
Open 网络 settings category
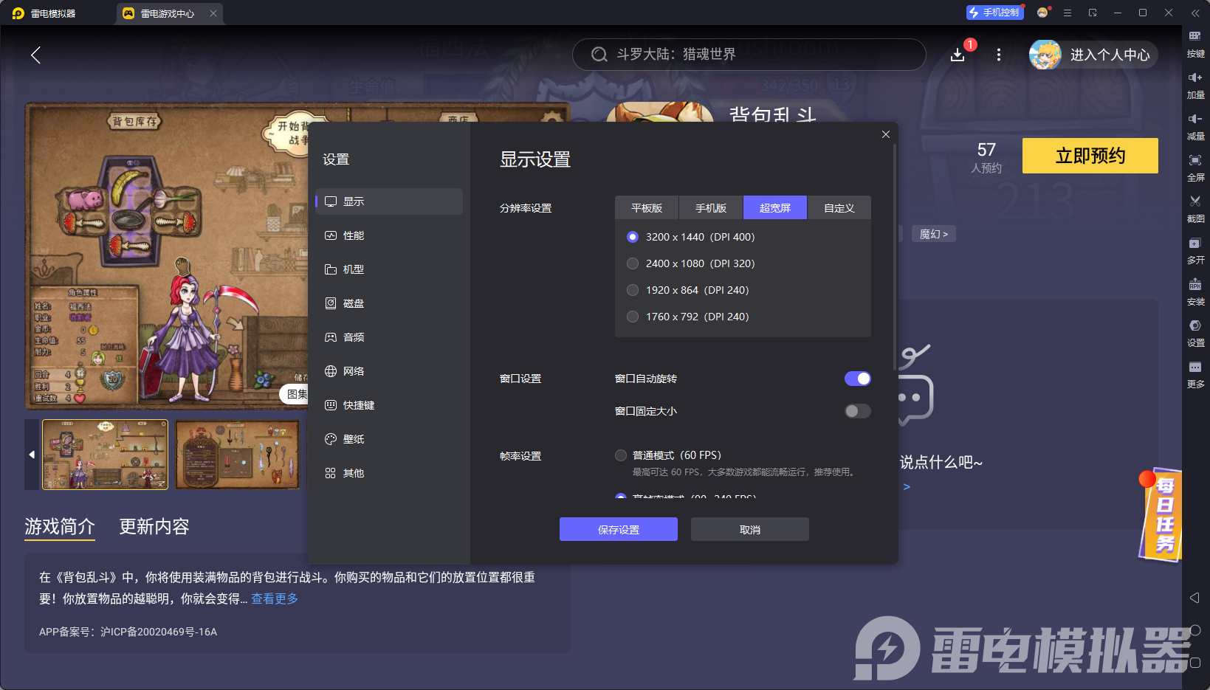[x=389, y=371]
